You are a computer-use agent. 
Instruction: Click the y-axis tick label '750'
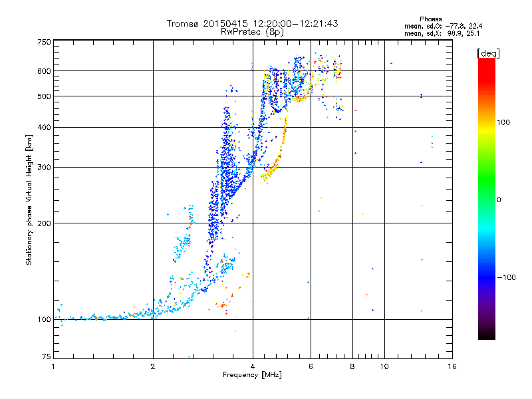click(45, 42)
